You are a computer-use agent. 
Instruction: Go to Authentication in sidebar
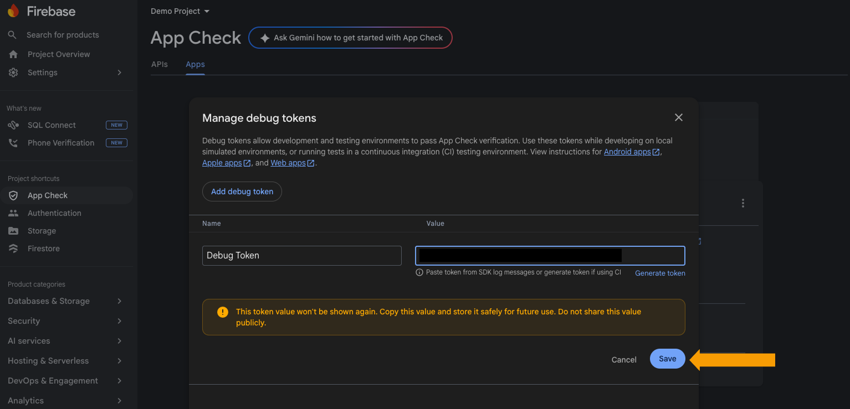click(x=54, y=213)
